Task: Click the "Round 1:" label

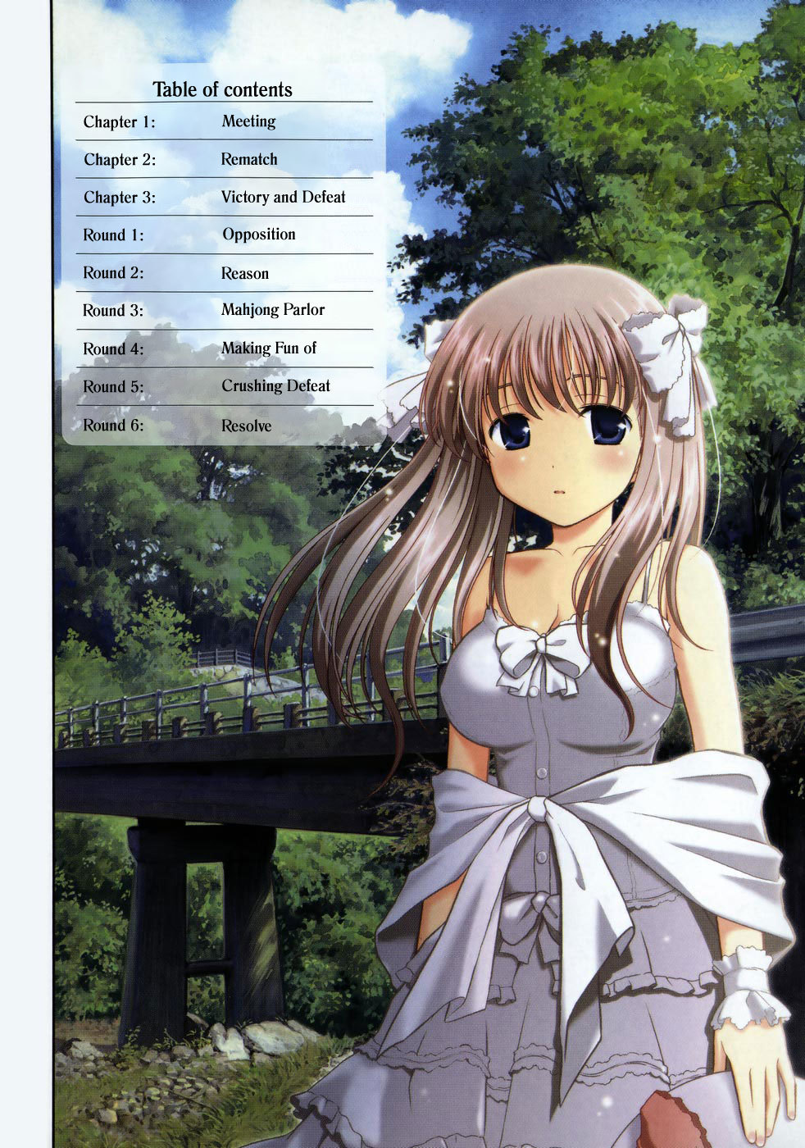Action: (x=113, y=235)
